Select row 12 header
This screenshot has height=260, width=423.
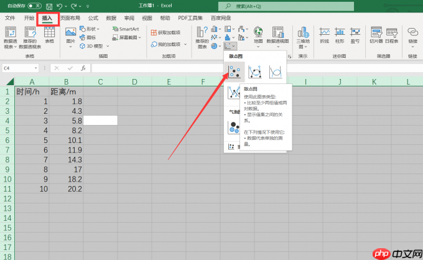coord(7,199)
